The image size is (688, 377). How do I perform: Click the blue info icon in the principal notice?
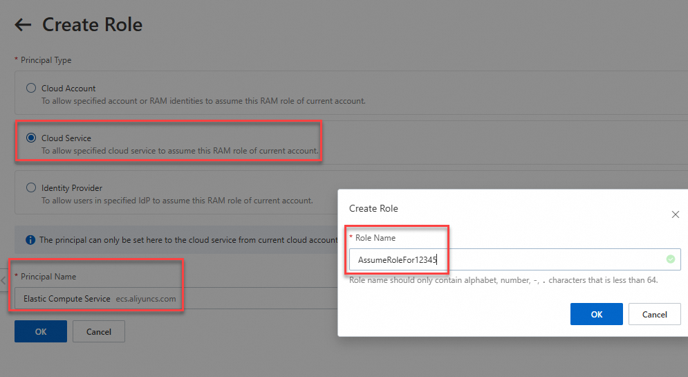point(30,239)
